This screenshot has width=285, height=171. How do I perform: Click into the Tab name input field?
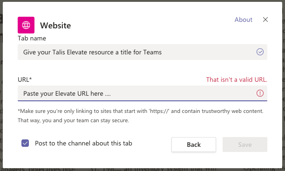[x=142, y=52]
